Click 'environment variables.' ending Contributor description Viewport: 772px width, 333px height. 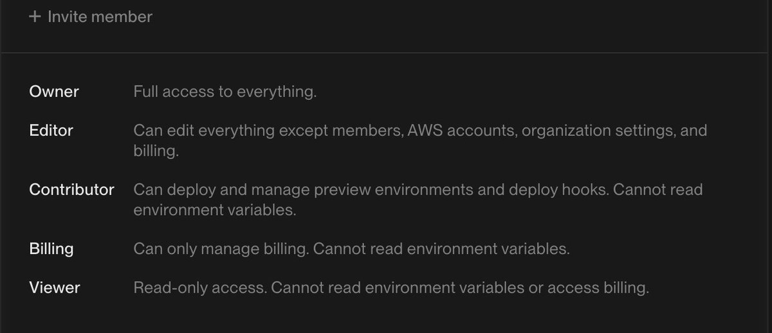(x=215, y=210)
